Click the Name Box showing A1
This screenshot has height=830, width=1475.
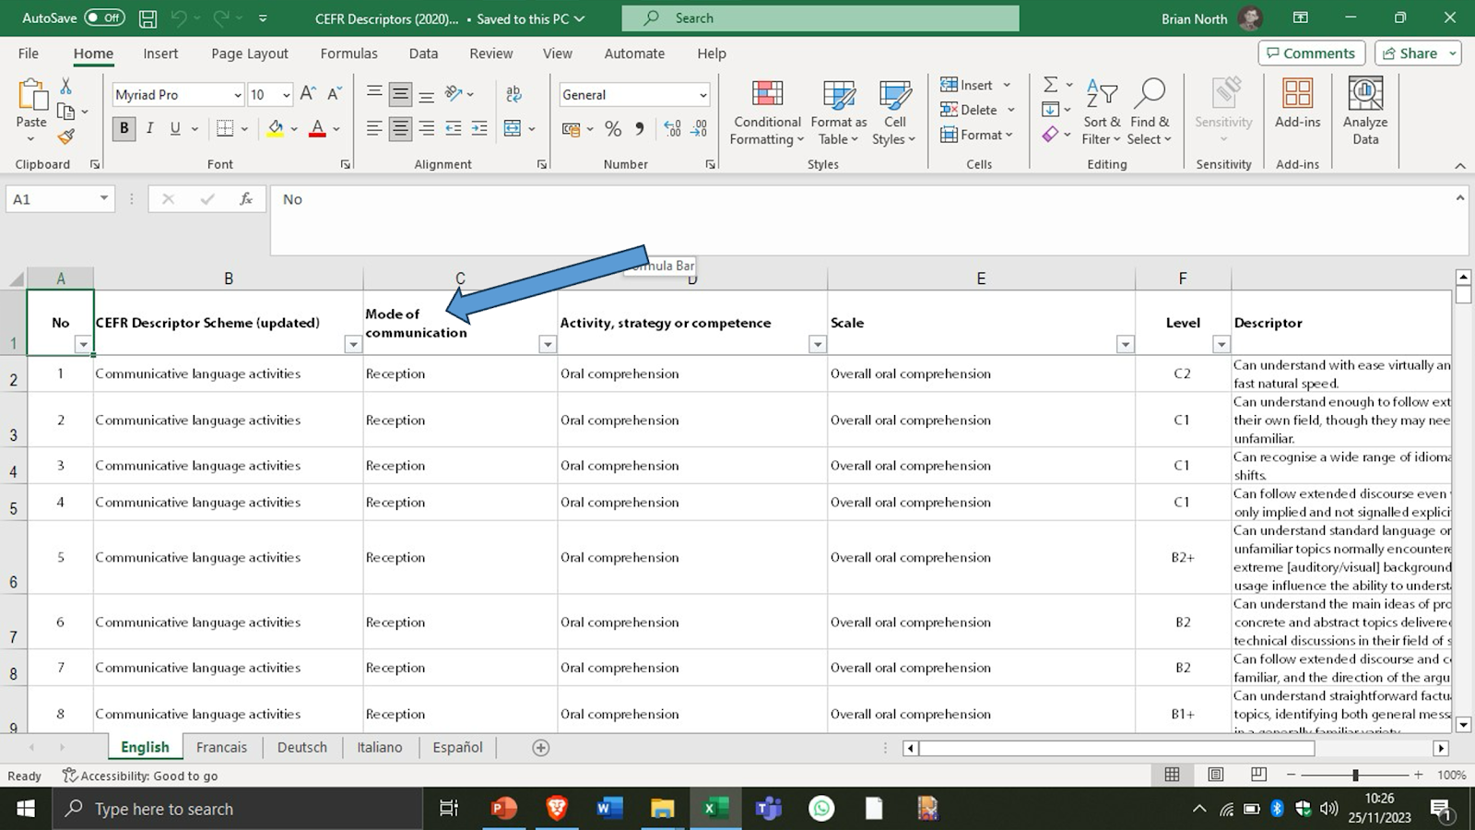tap(51, 199)
